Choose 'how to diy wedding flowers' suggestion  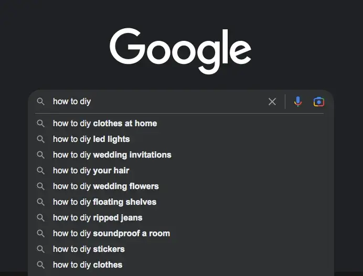point(180,186)
